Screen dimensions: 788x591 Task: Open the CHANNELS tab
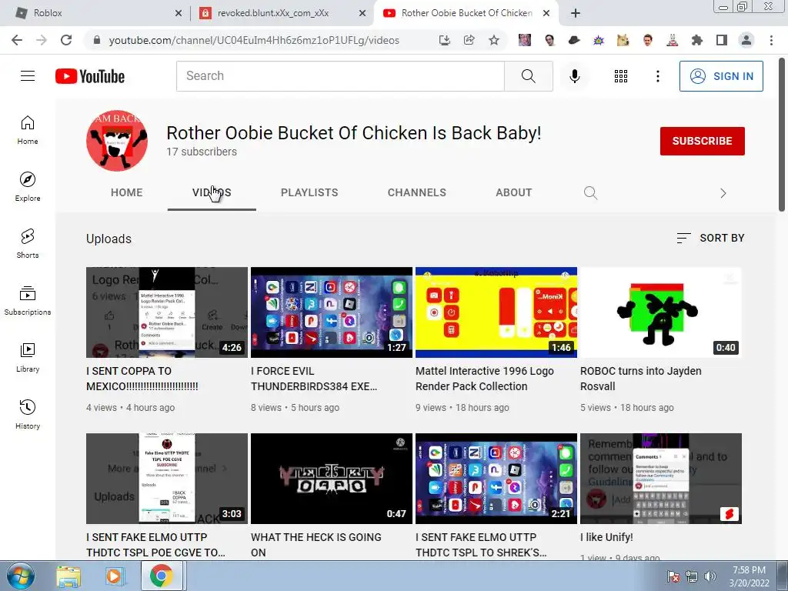coord(416,192)
